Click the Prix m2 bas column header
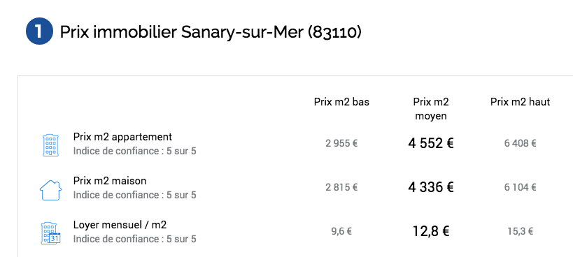573x257 pixels. [x=341, y=102]
